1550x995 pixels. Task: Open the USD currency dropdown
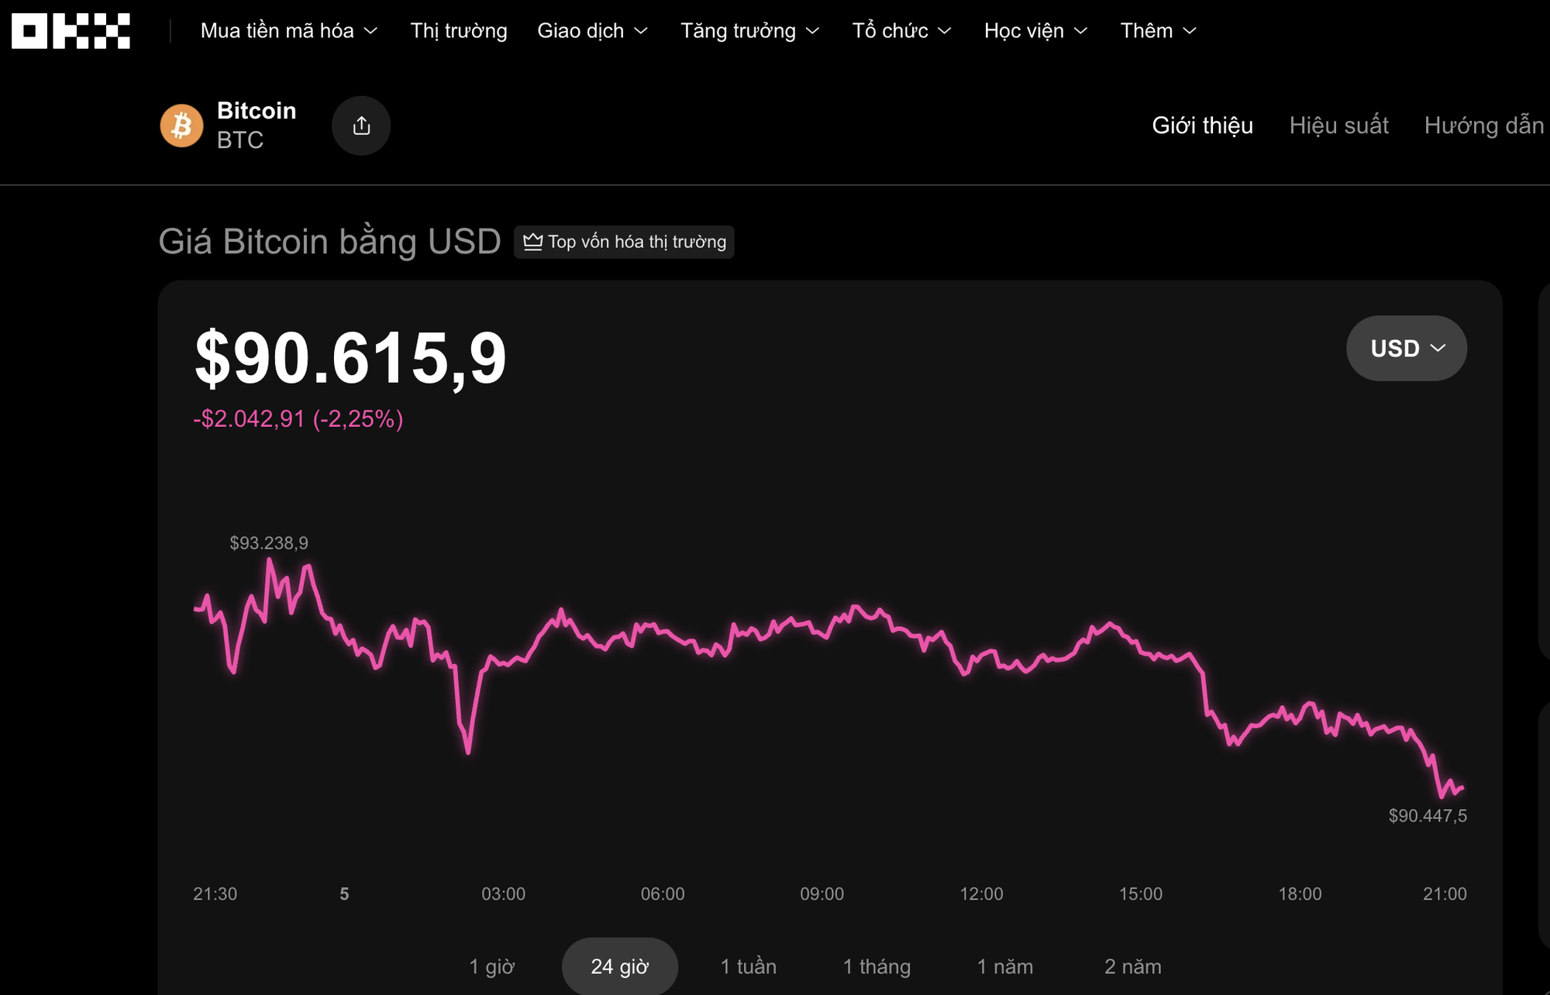[x=1407, y=348]
